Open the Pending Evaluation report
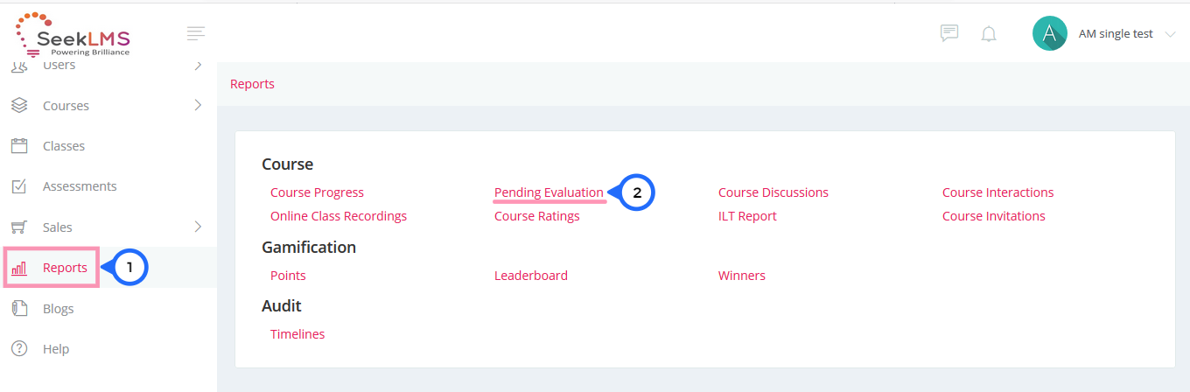The image size is (1190, 392). (x=549, y=192)
